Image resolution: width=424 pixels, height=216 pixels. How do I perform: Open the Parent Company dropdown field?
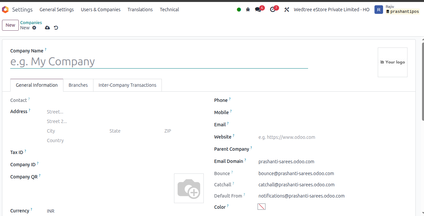tap(333, 149)
